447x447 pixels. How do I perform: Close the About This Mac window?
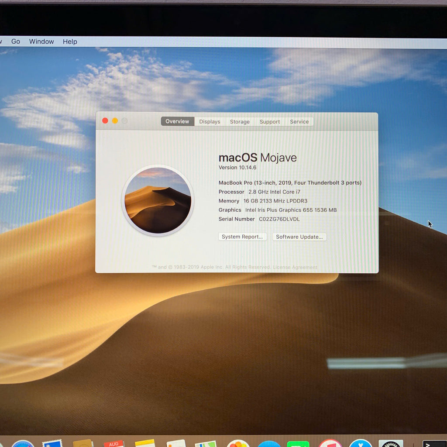(105, 121)
